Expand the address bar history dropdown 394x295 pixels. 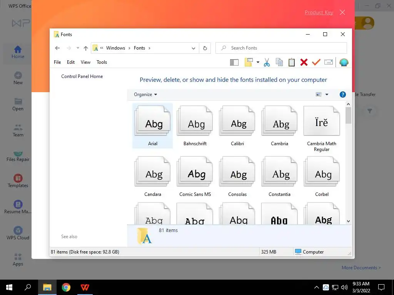(x=194, y=48)
